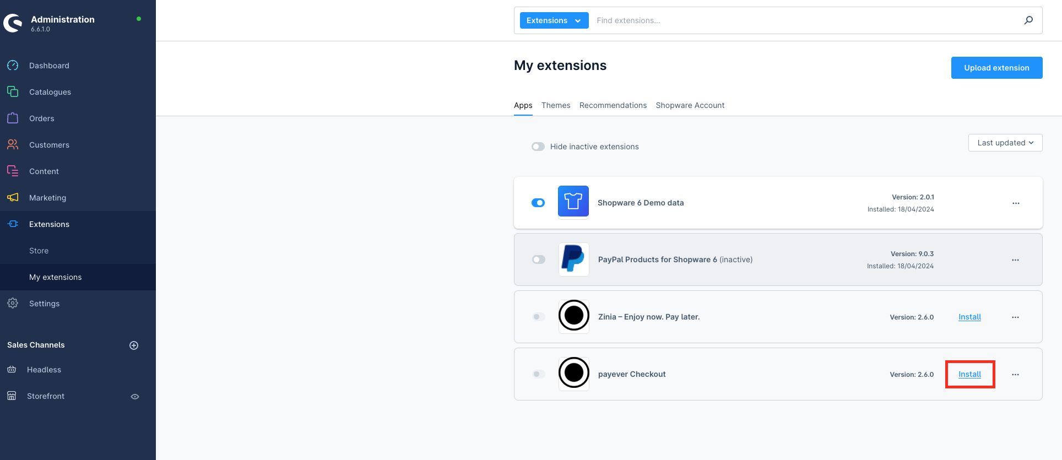Click the green online status dot
This screenshot has height=460, width=1062.
139,19
